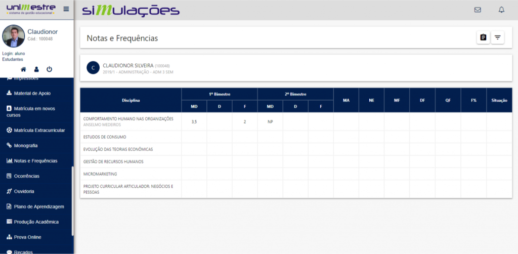
Task: Open Plano de Aprendizagem
Action: (x=38, y=206)
